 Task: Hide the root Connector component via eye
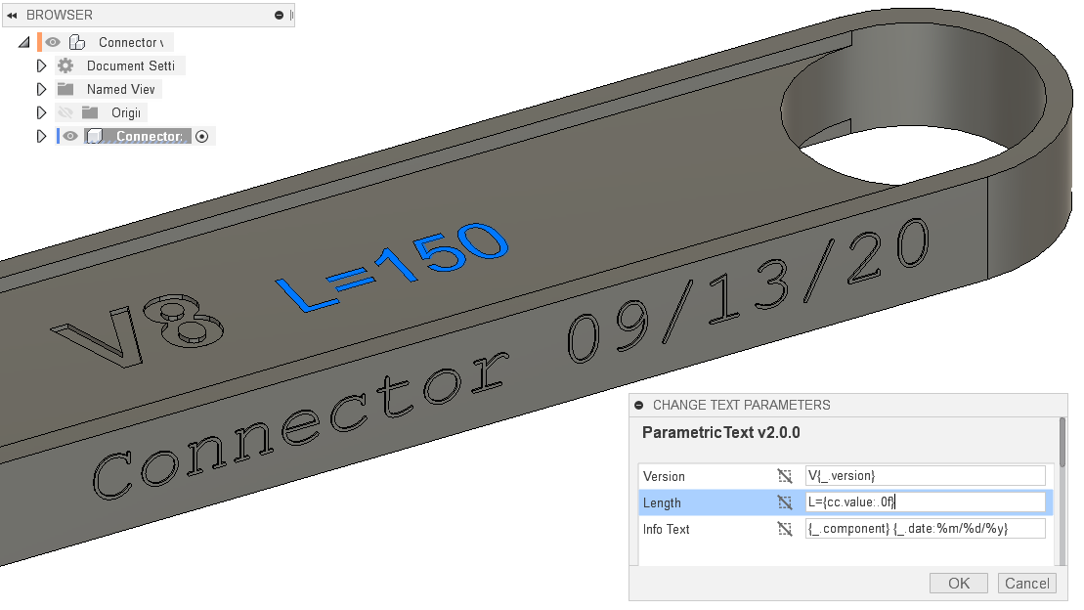[54, 42]
